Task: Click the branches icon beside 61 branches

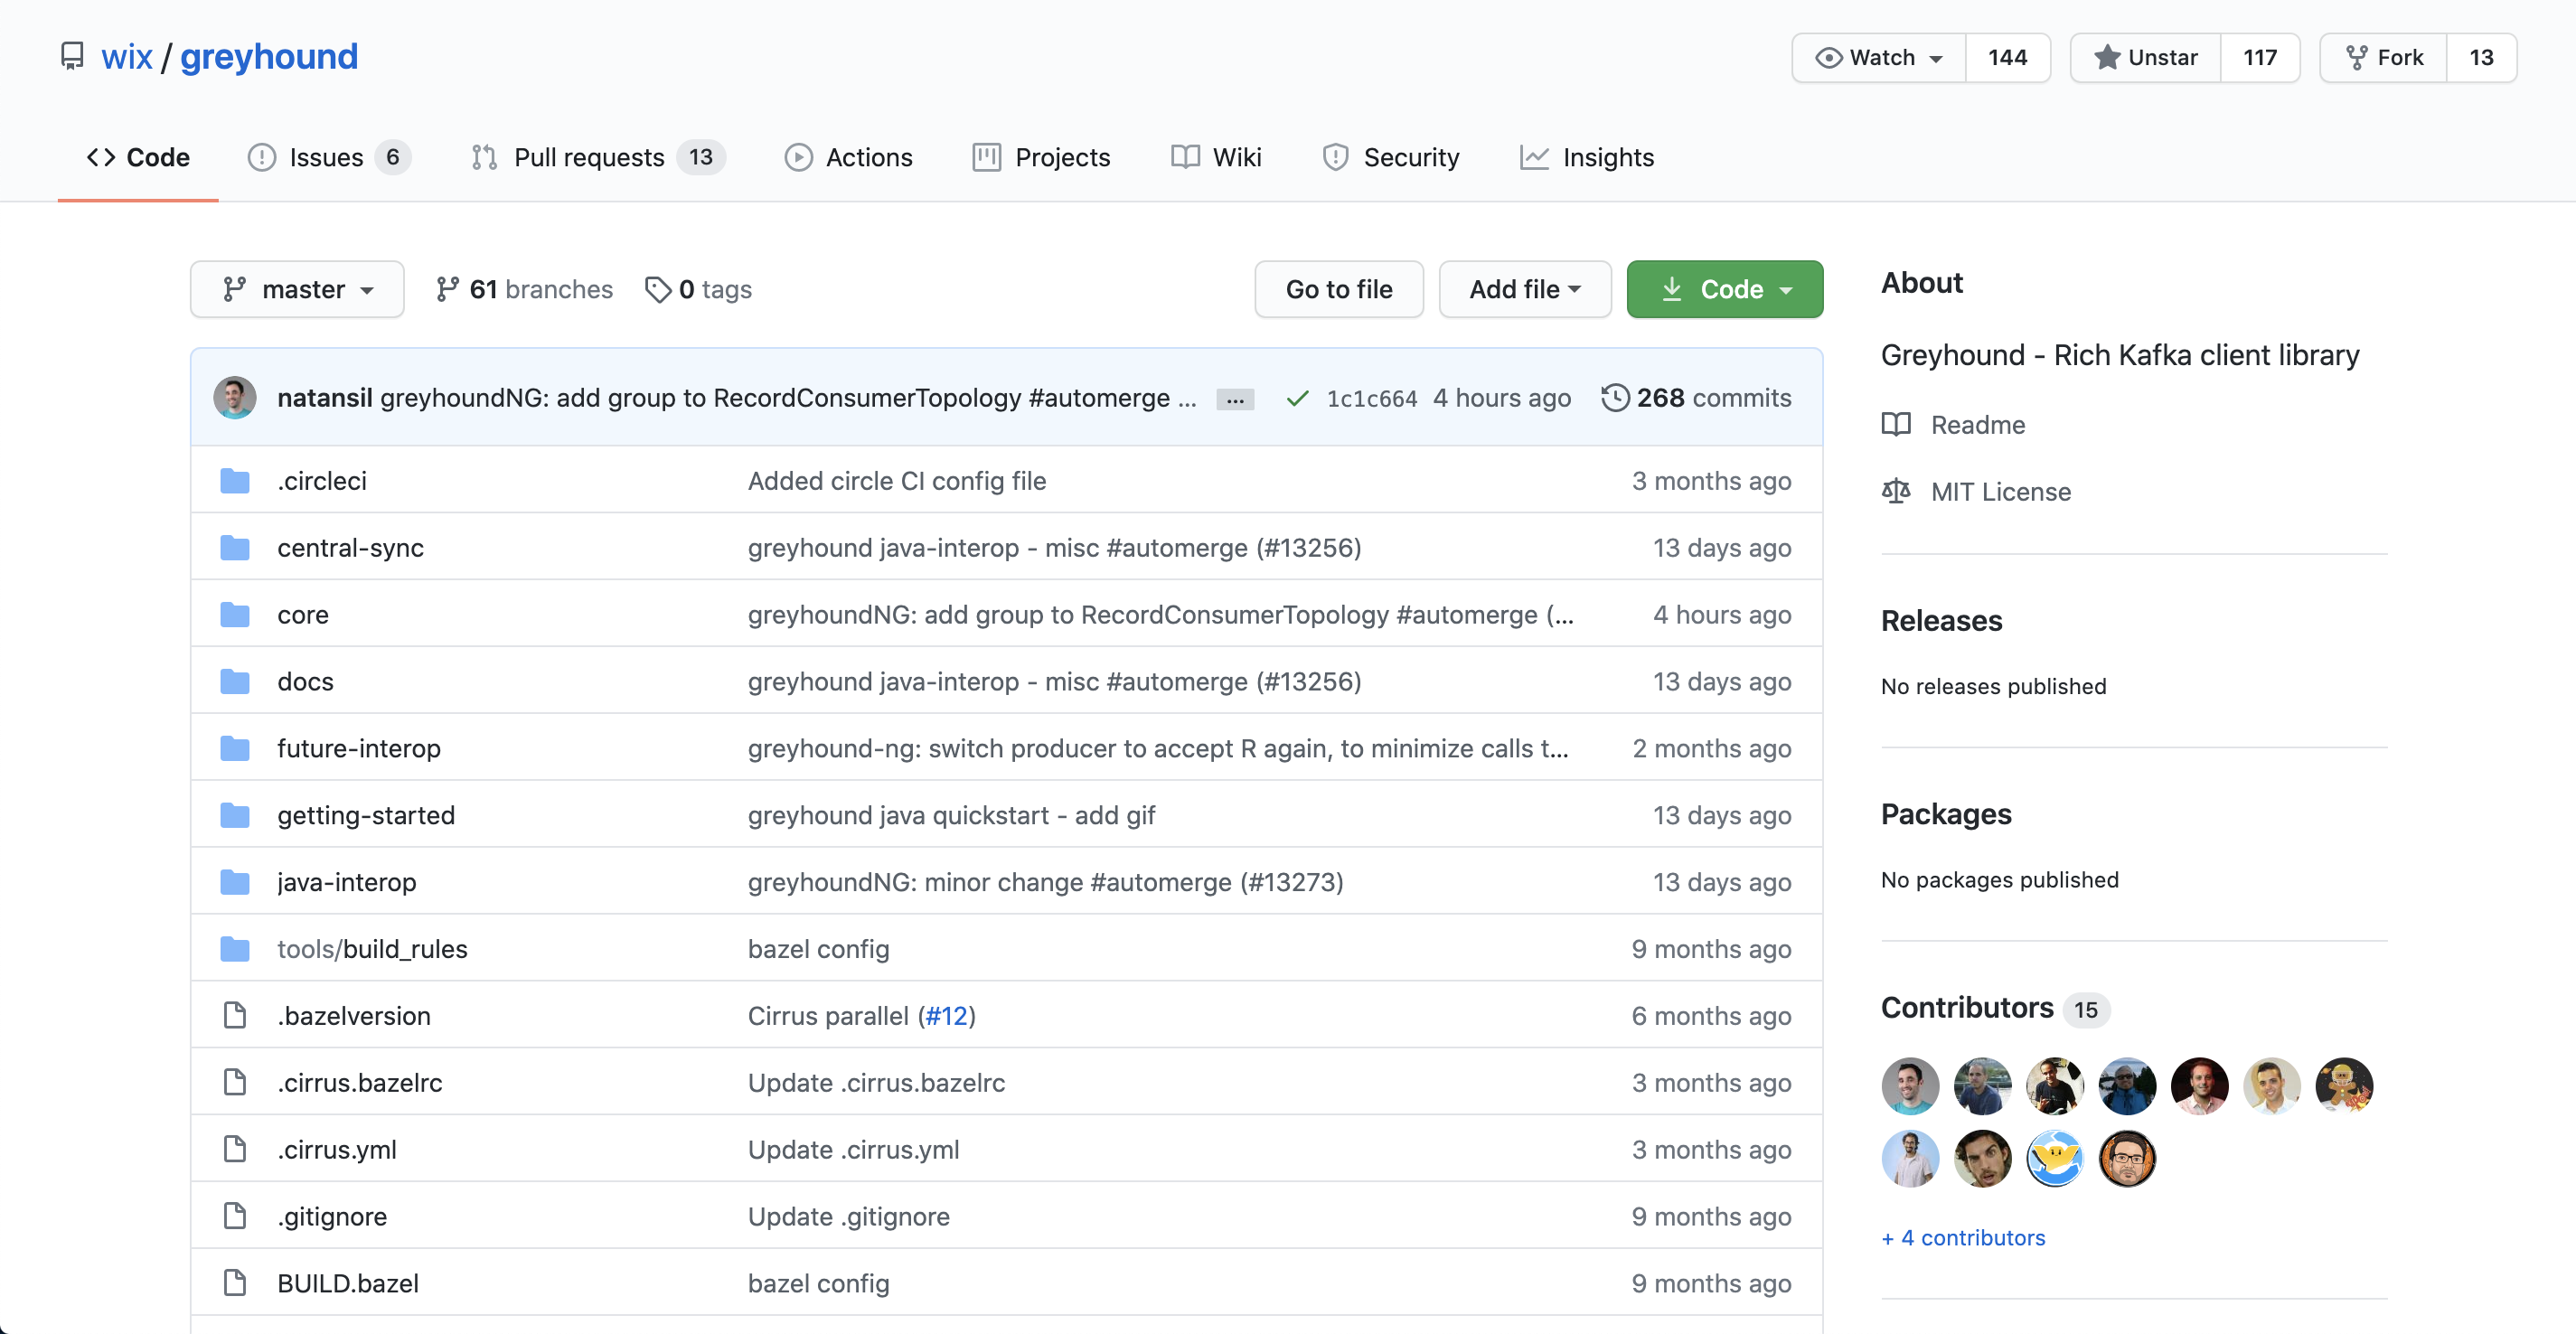Action: coord(447,290)
